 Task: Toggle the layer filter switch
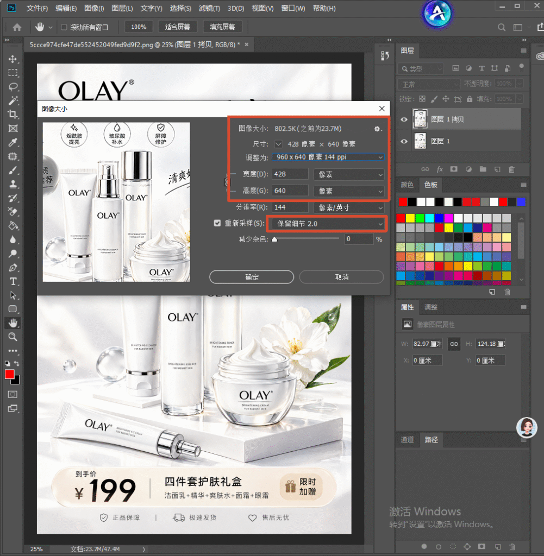point(521,67)
